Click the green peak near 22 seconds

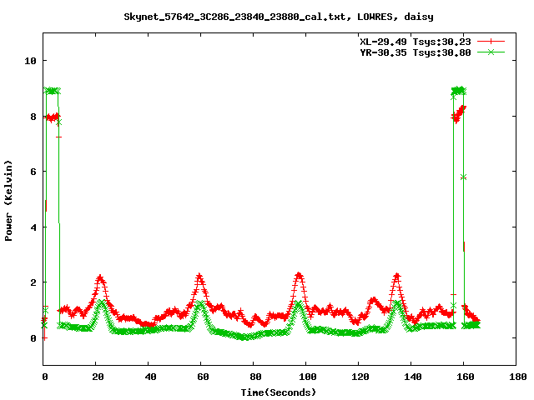[100, 302]
